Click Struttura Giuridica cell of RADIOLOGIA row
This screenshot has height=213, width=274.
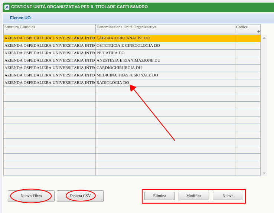[49, 83]
